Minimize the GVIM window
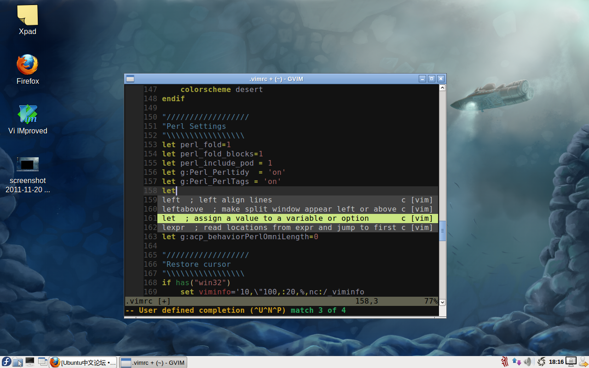The image size is (589, 368). [x=422, y=79]
